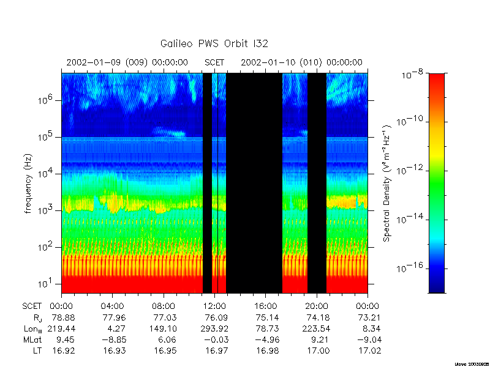
Task: Select the LT value 16.98
Action: tap(268, 350)
